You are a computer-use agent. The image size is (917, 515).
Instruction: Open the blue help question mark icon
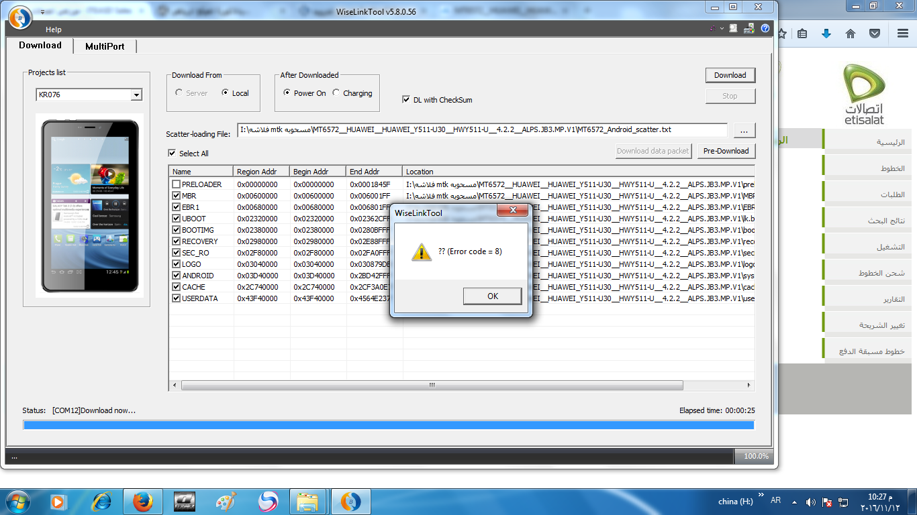coord(765,29)
